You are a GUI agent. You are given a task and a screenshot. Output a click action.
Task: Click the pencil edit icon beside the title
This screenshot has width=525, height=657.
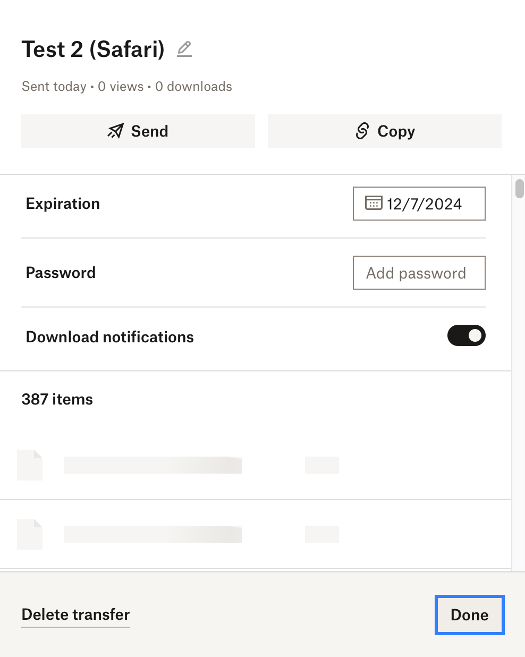pyautogui.click(x=184, y=49)
